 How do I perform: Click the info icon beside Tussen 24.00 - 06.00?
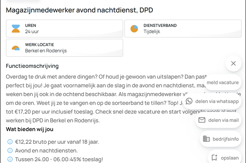(x=10, y=159)
